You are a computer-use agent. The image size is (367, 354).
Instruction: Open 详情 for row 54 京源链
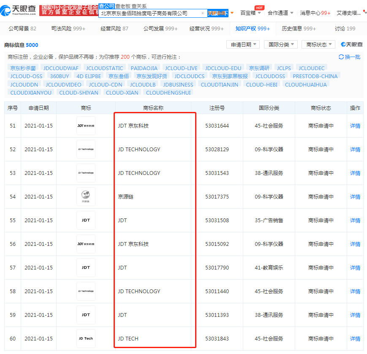click(355, 197)
